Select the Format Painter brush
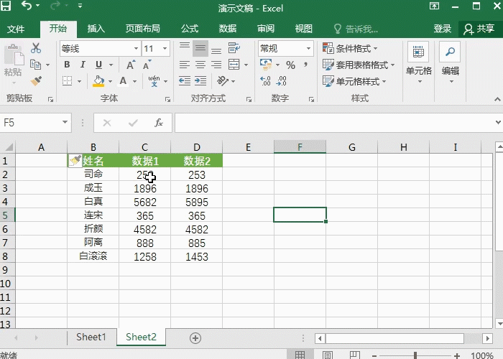The height and width of the screenshot is (359, 503). (x=36, y=80)
